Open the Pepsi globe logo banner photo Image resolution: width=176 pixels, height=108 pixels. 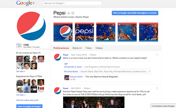click(63, 32)
